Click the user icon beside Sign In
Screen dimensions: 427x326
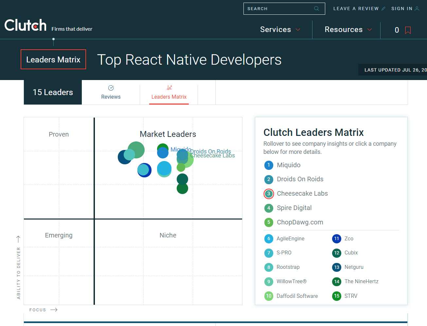tap(417, 8)
